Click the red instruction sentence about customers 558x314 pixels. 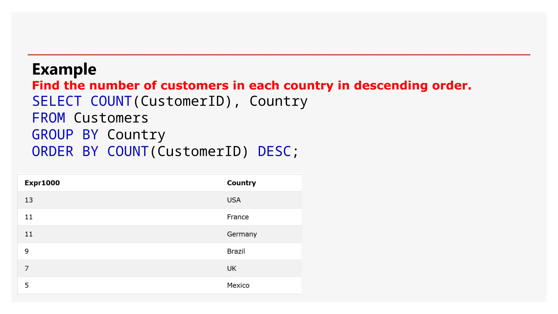click(x=252, y=86)
